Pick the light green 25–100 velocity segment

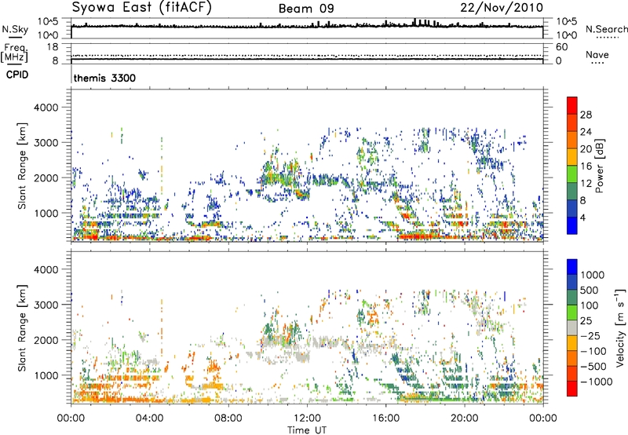572,313
